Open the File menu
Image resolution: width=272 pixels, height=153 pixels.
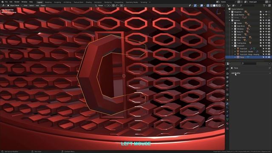click(6, 2)
